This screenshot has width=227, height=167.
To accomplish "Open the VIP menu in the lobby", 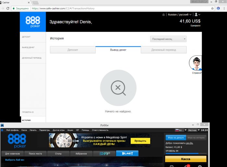I will 78,130.
